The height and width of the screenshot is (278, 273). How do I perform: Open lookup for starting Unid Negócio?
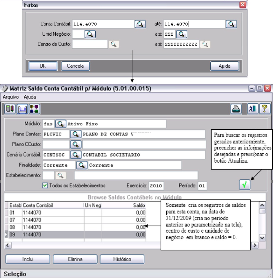pyautogui.click(x=90, y=34)
